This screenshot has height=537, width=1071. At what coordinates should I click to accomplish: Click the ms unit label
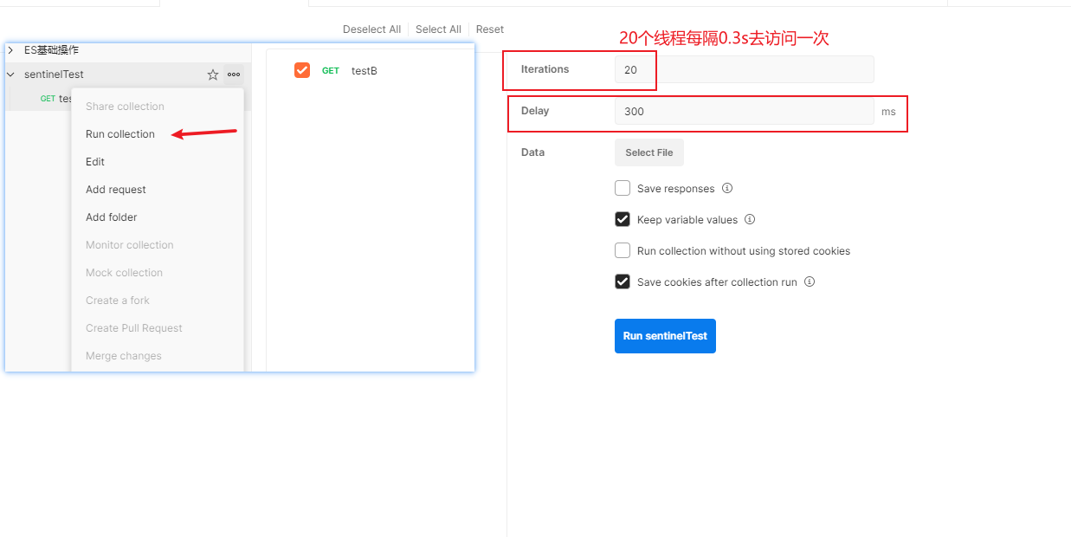tap(888, 112)
